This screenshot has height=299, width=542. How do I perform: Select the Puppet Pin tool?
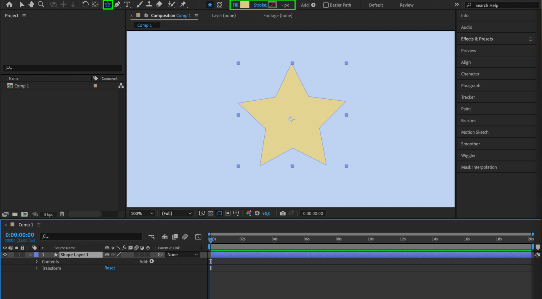click(x=183, y=5)
